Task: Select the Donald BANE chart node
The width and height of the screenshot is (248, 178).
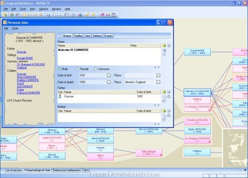Action: 197,52
